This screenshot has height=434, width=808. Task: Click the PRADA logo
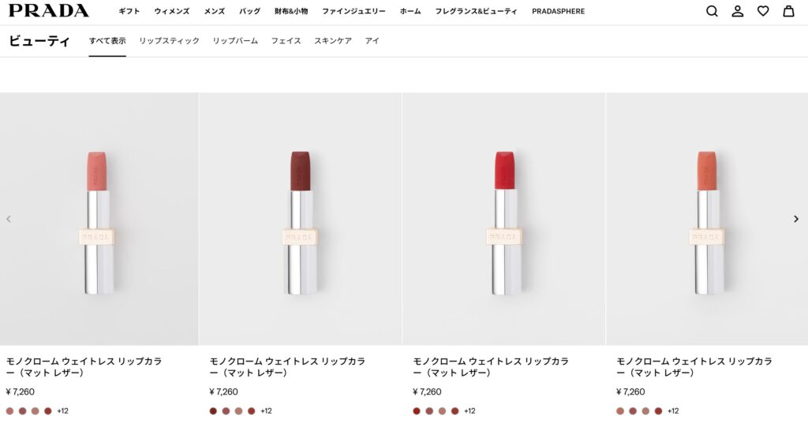coord(49,11)
